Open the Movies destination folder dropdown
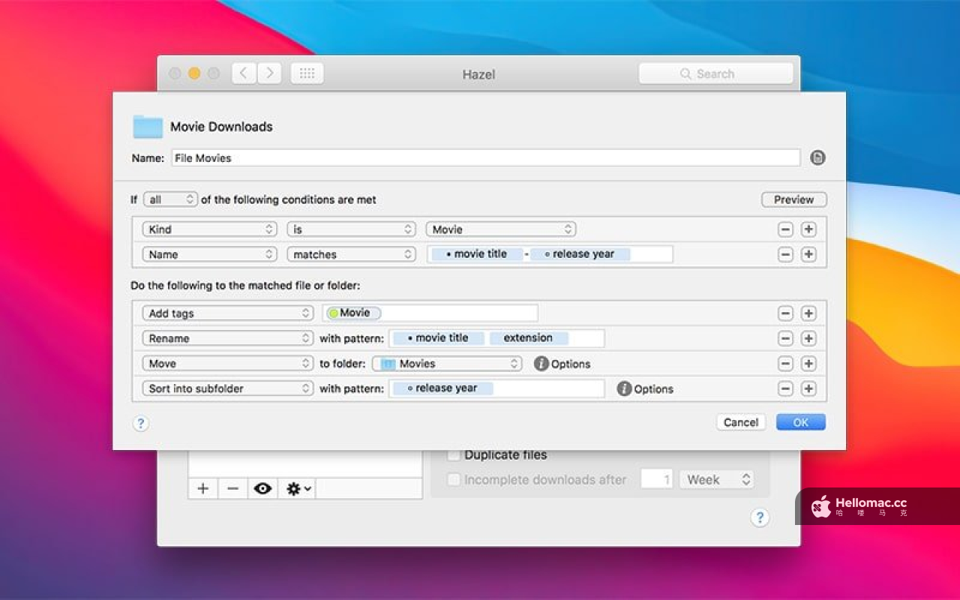This screenshot has width=960, height=600. pos(447,364)
